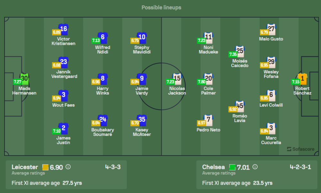This screenshot has height=193, width=321.
Task: Click Nicolas Jackson's player name
Action: click(x=177, y=91)
